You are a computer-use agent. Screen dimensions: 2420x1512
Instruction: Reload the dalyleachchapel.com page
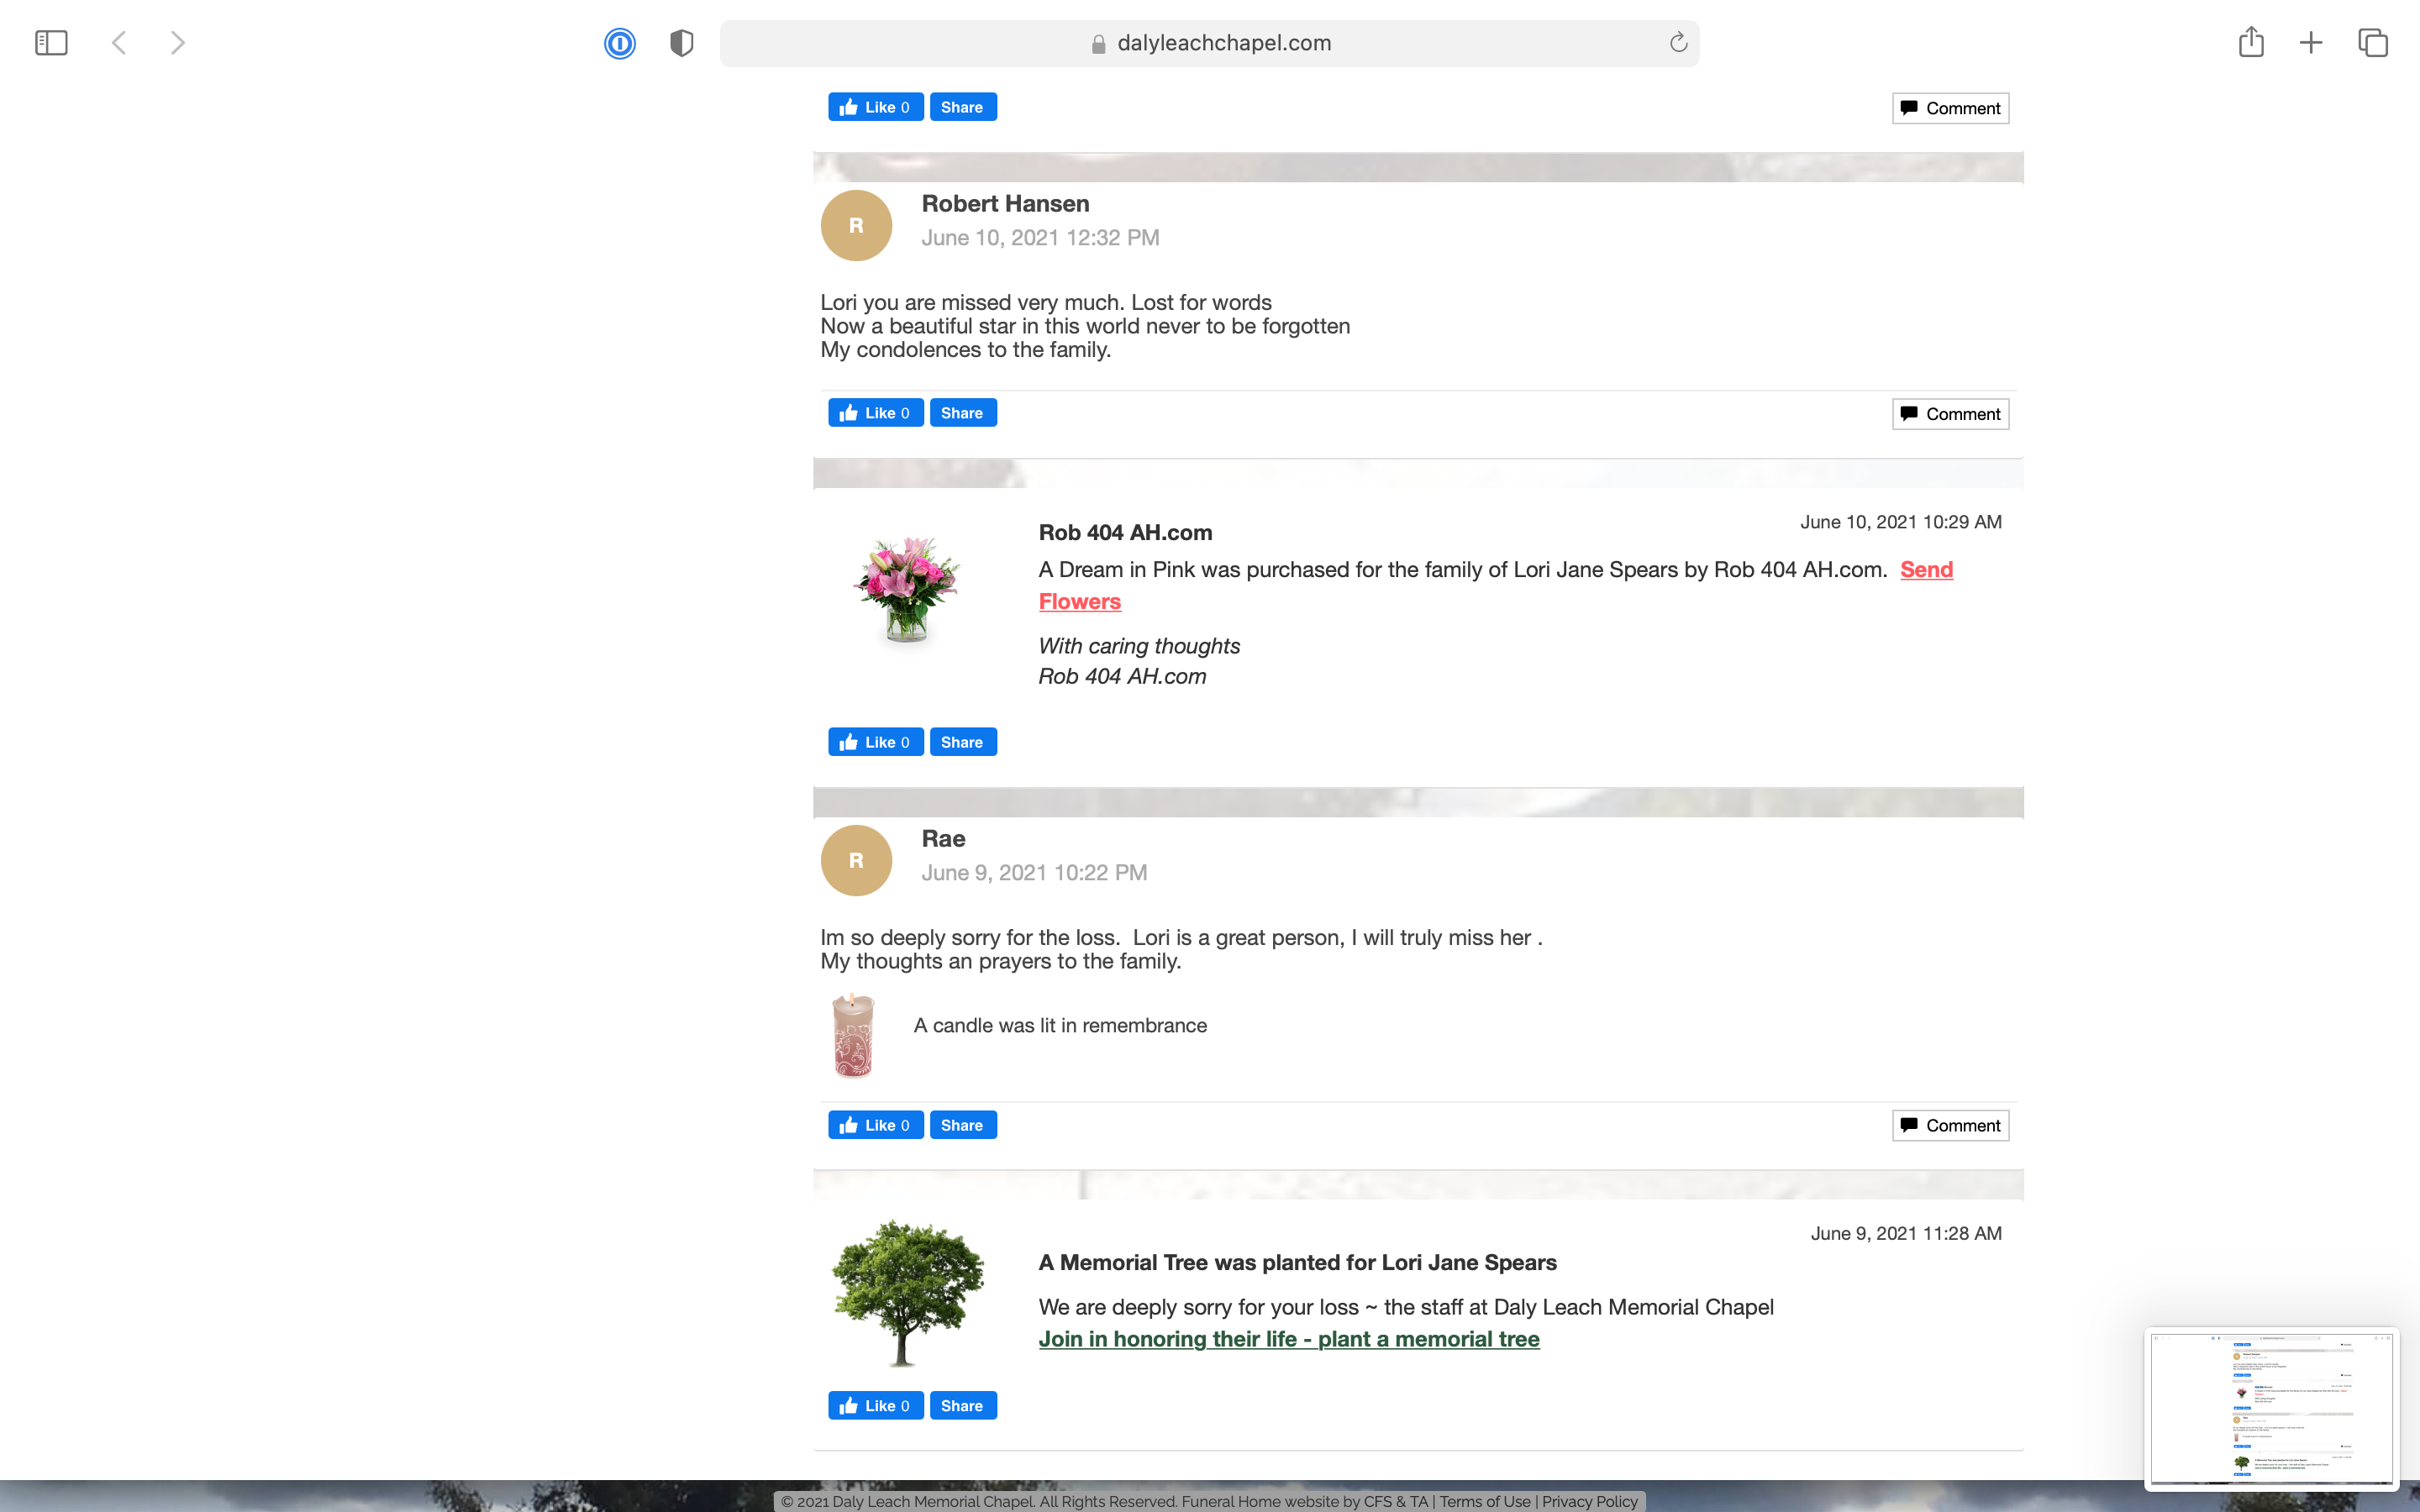click(1678, 42)
